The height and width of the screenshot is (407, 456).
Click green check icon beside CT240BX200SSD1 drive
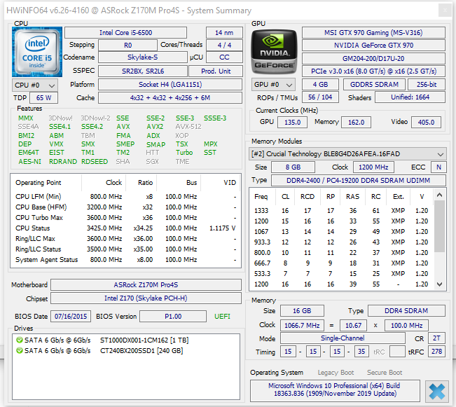coord(20,350)
